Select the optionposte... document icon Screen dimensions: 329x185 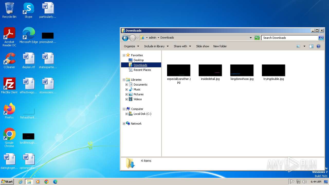[x=29, y=161]
